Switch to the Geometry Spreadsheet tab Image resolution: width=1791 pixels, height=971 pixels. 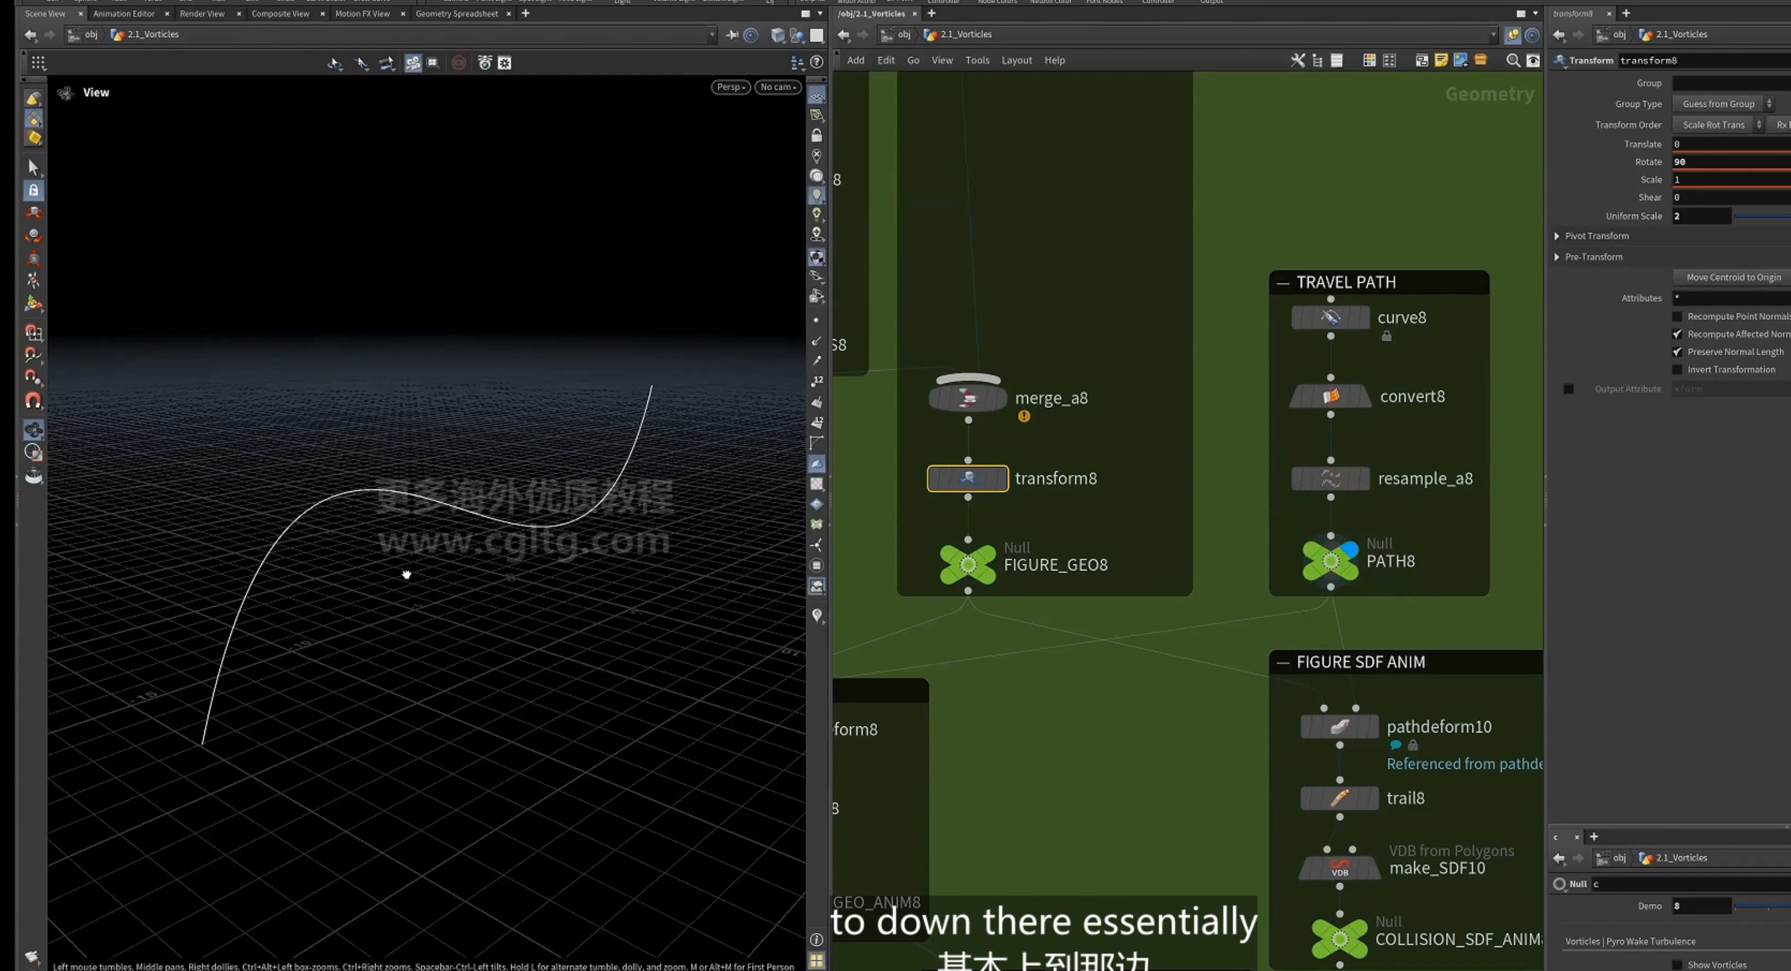(457, 13)
